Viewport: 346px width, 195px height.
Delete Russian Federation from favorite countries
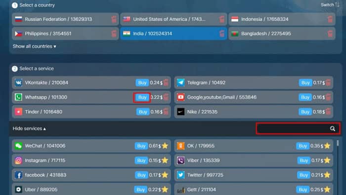pos(114,19)
